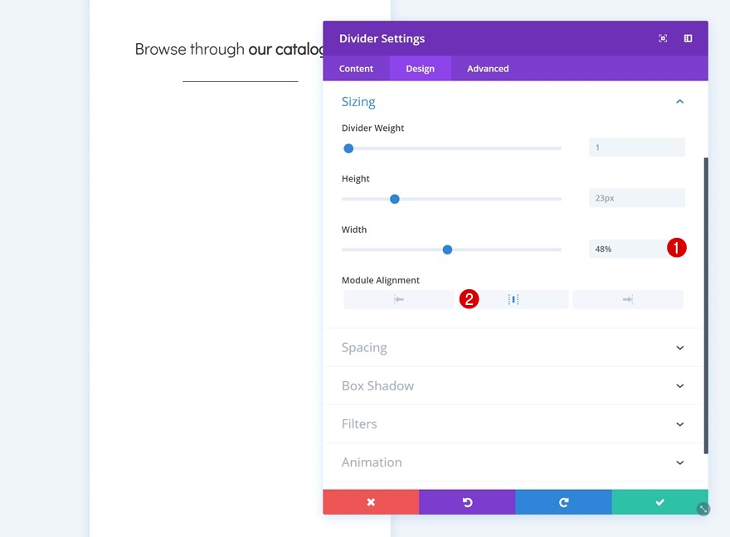Set module alignment to center

pos(513,299)
